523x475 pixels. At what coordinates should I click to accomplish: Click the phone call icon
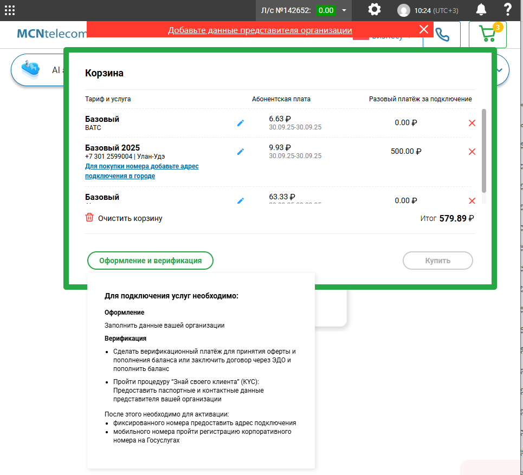pyautogui.click(x=442, y=35)
